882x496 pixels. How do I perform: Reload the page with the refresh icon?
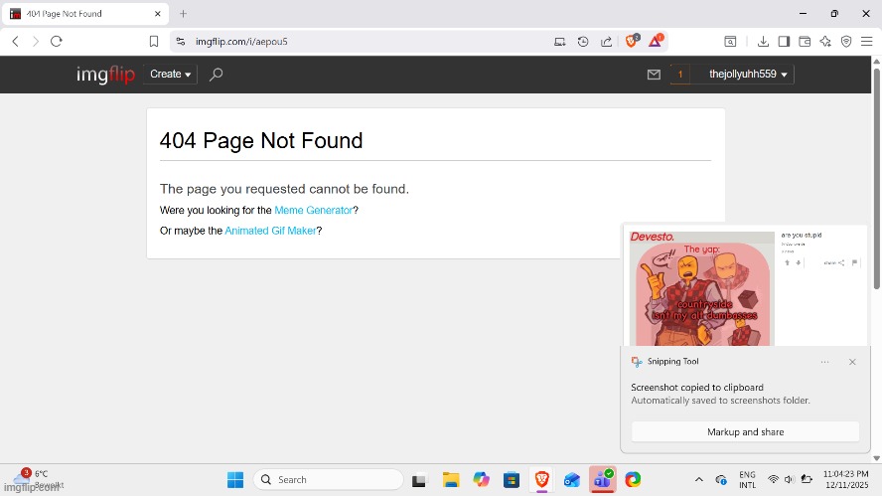(57, 42)
